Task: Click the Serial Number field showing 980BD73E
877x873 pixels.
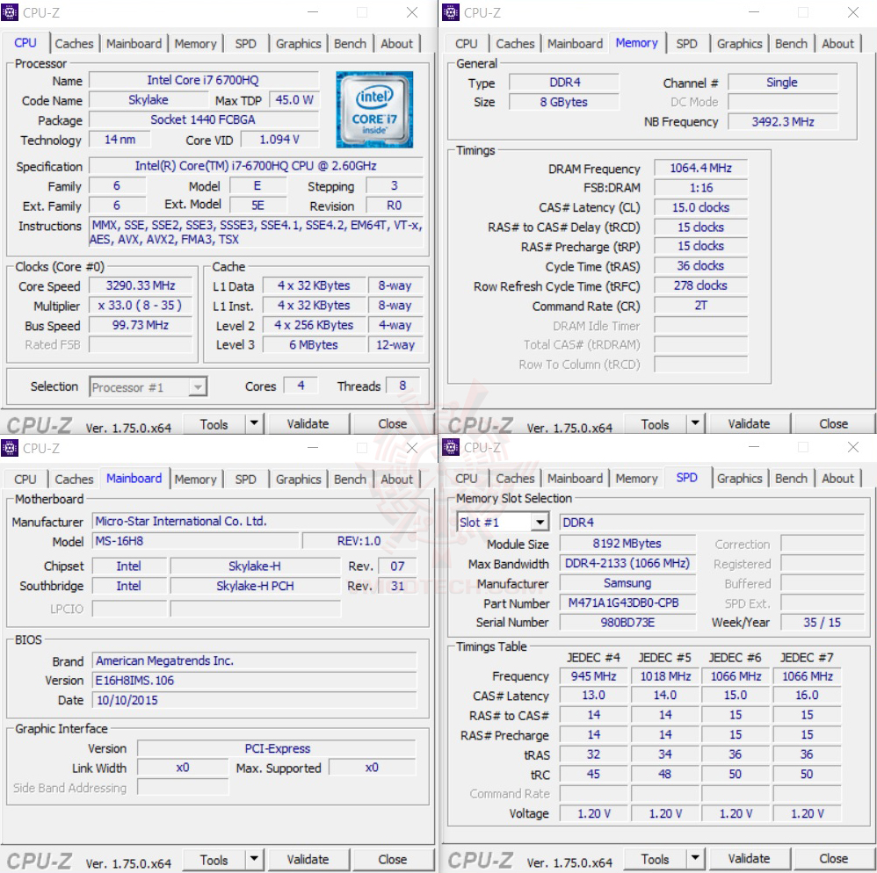Action: (627, 623)
